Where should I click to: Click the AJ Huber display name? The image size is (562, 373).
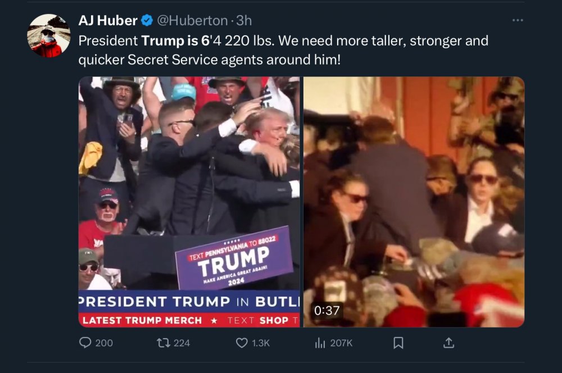108,20
